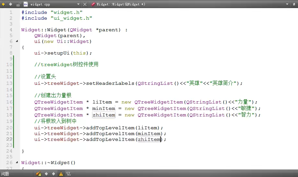Screen dimensions: 298x177
Task: Open the issues filter funnel dropdown
Action: [69, 174]
